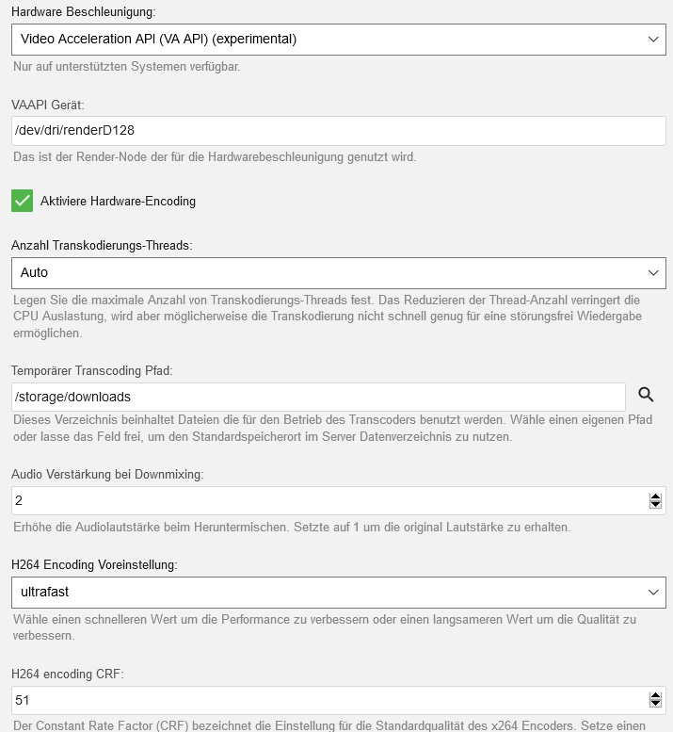
Task: Increase H264 encoding CRF with up arrow
Action: point(655,696)
